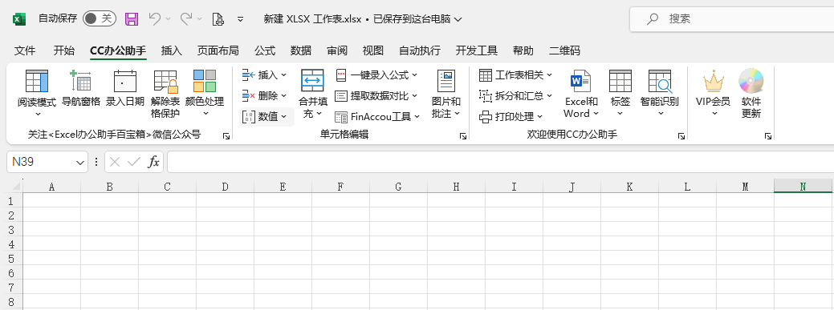
Task: Click the formula bar options dots
Action: coord(96,162)
